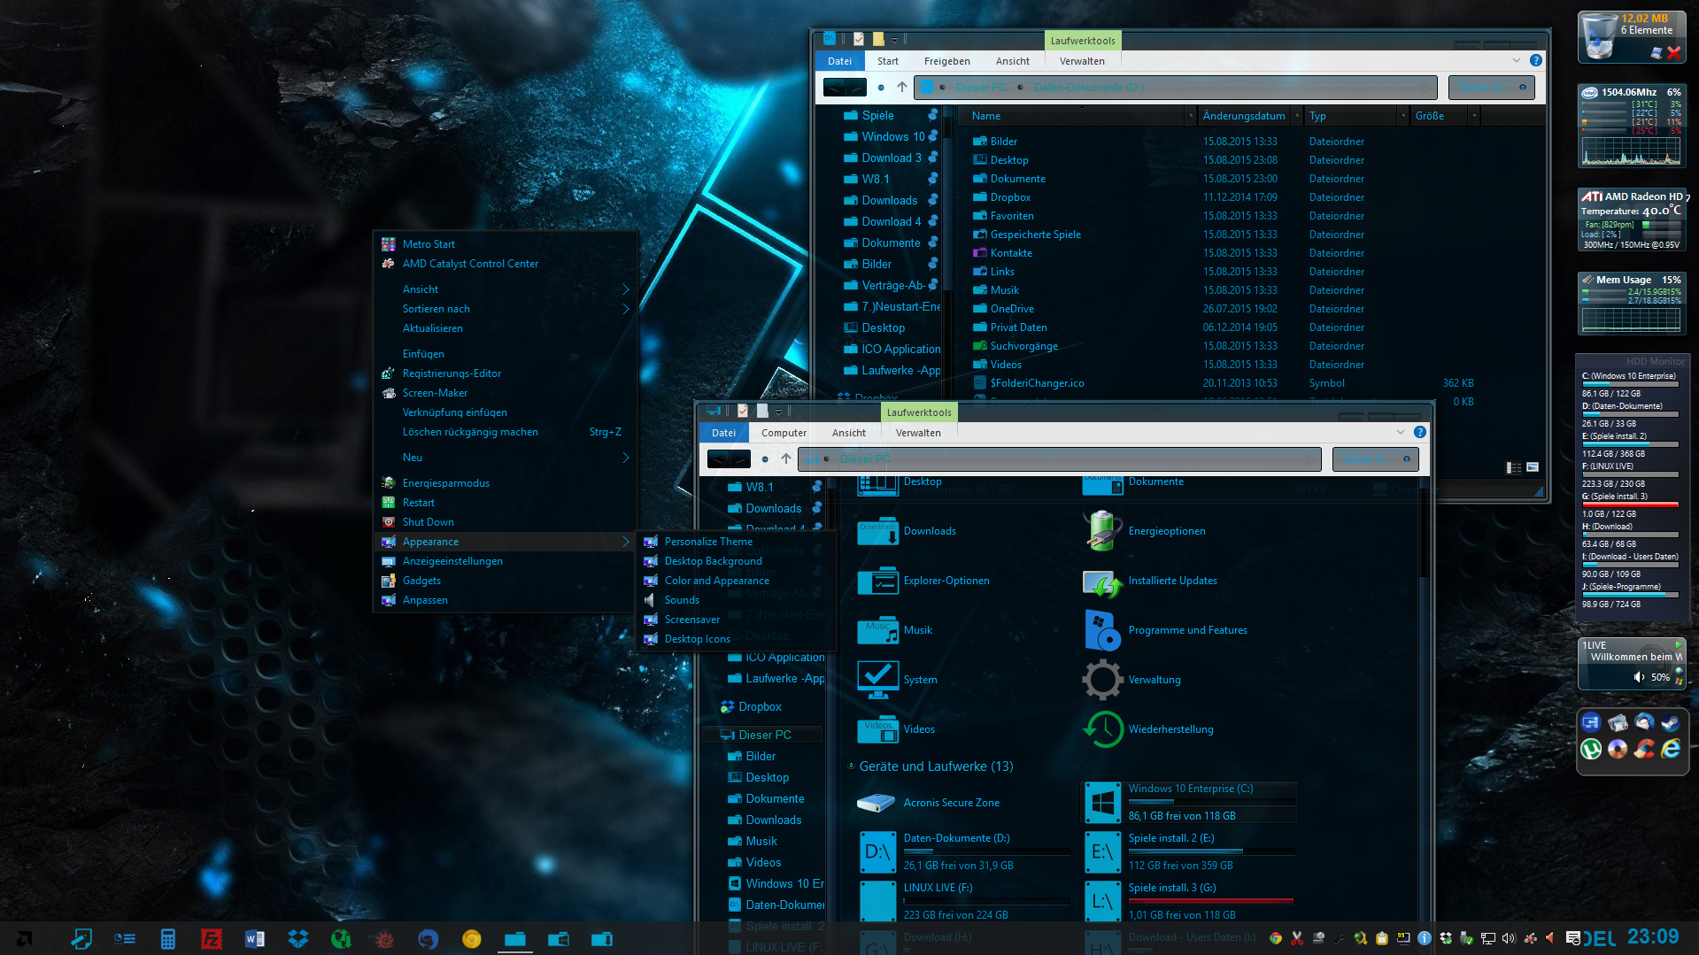Image resolution: width=1699 pixels, height=955 pixels.
Task: Open Dropbox icon in the taskbar
Action: pyautogui.click(x=297, y=939)
